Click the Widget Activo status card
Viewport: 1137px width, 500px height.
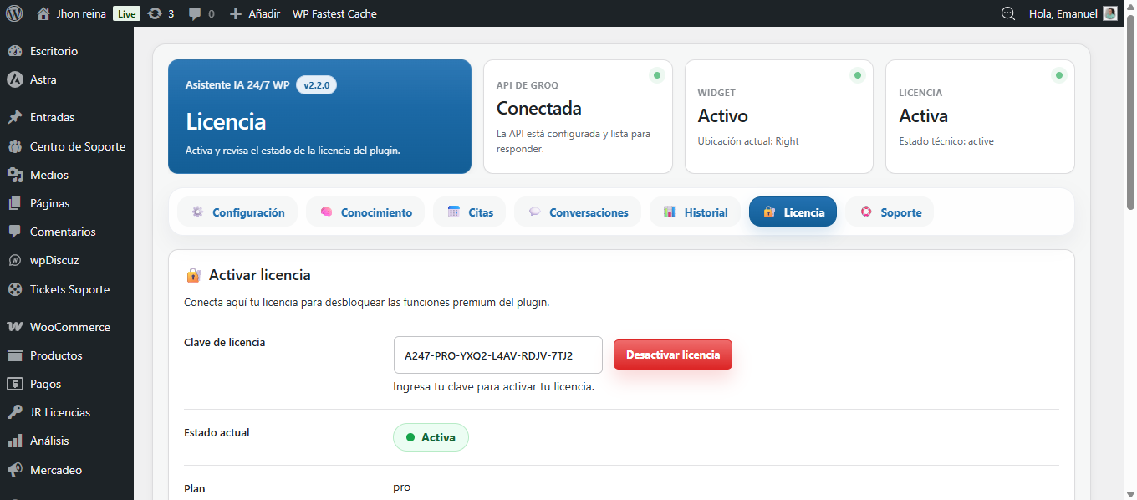779,116
